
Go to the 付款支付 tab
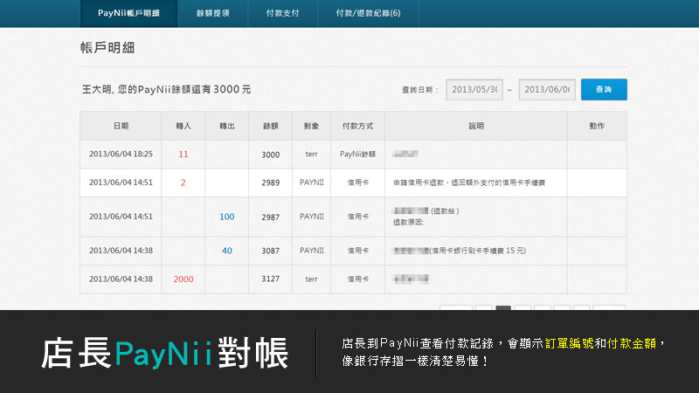[281, 14]
